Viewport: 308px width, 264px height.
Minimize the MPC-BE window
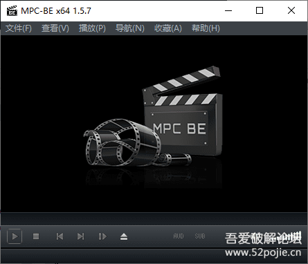point(228,10)
